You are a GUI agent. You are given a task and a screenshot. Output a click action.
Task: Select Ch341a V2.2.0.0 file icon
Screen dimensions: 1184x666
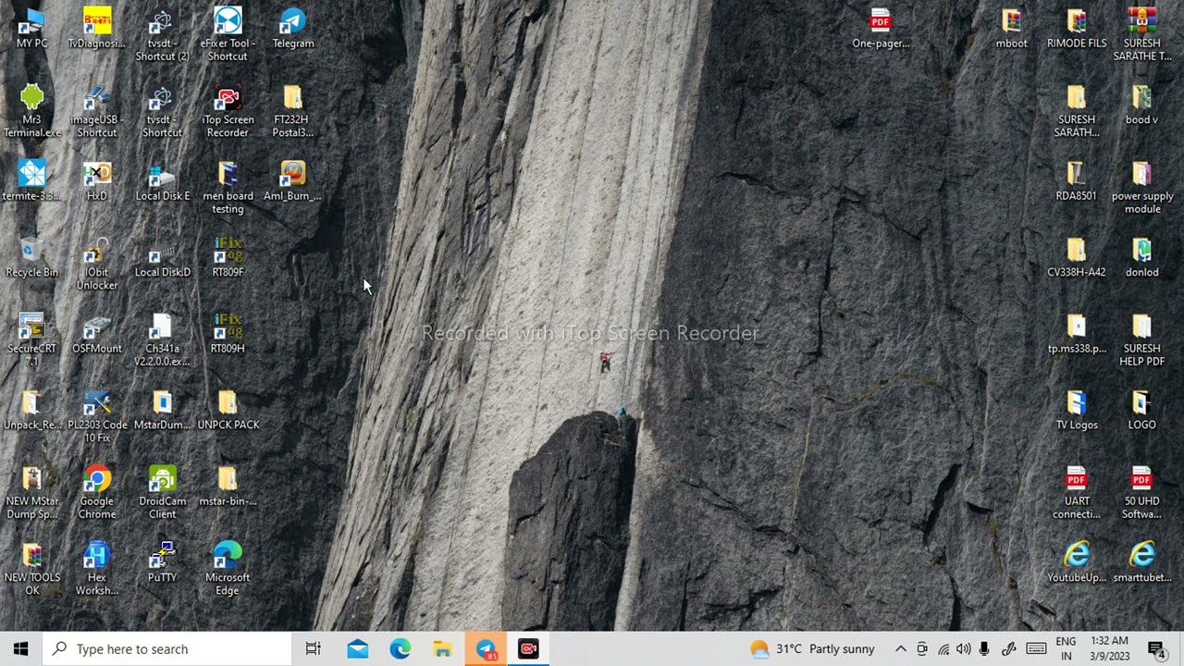162,339
